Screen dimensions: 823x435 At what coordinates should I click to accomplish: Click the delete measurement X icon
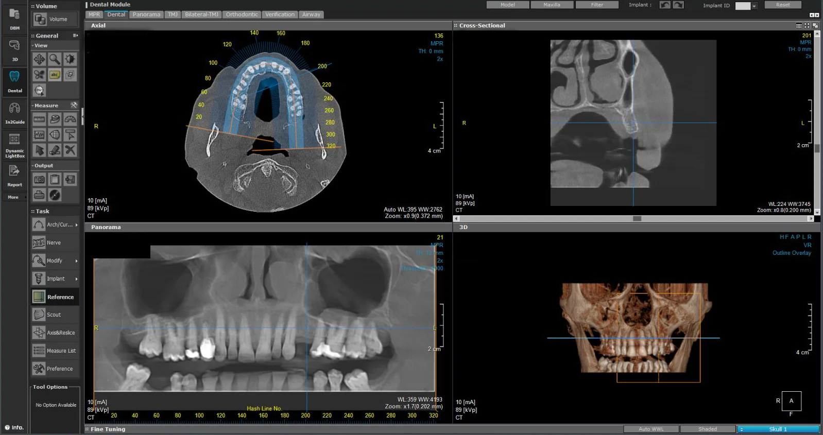point(70,150)
